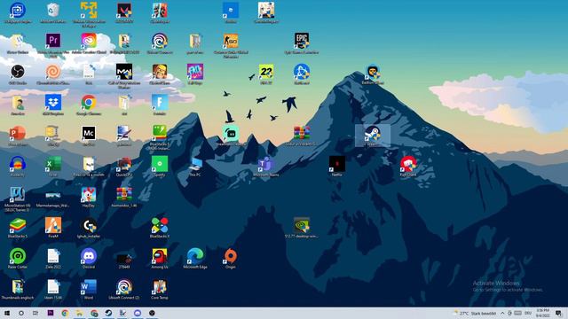Open Task View from the taskbar

(x=35, y=313)
